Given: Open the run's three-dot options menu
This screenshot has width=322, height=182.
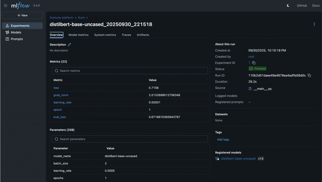Looking at the screenshot, I should [x=314, y=24].
